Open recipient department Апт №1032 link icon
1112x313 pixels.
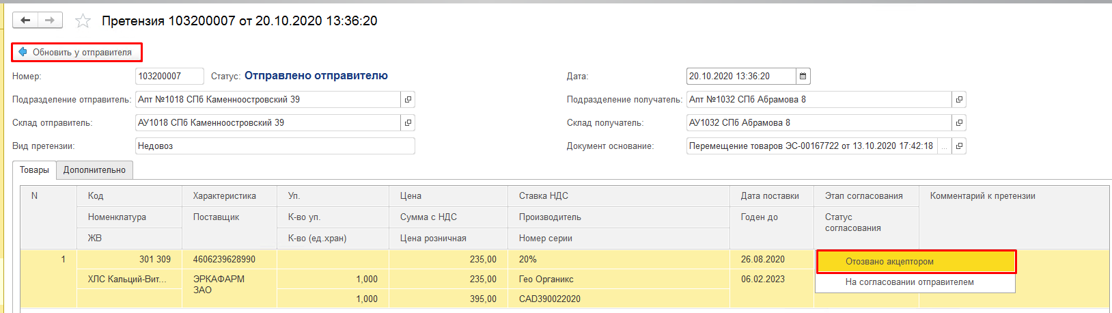[x=959, y=100]
